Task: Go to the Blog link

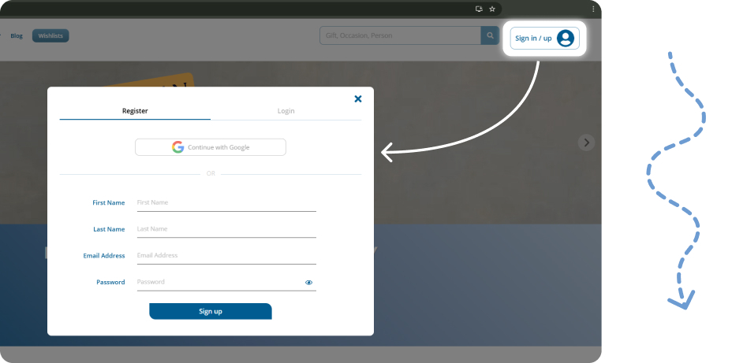Action: (17, 35)
